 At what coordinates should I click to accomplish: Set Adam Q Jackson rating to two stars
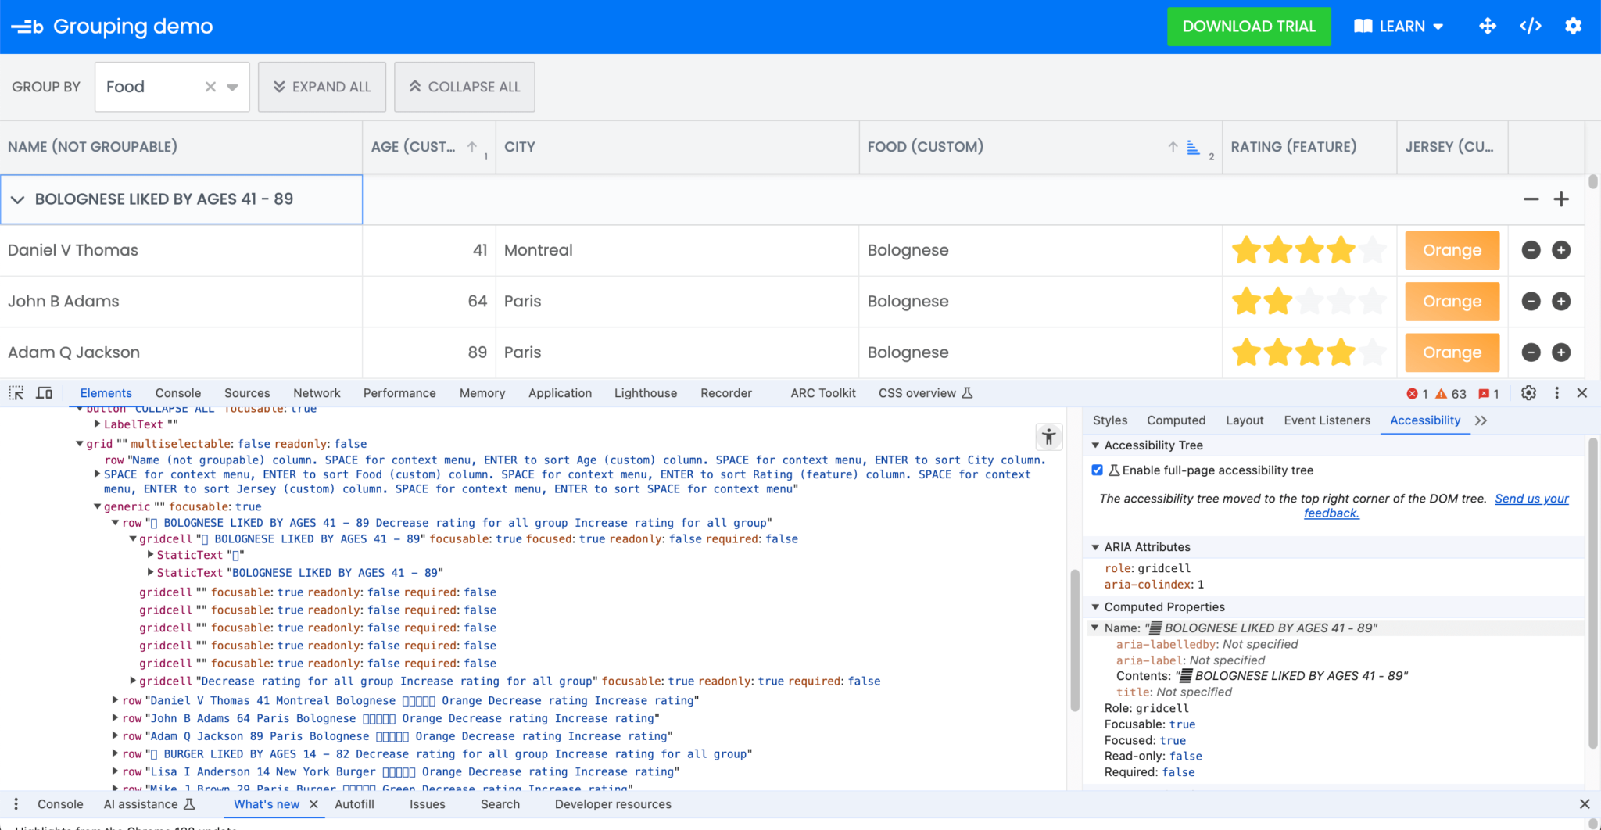pyautogui.click(x=1278, y=352)
